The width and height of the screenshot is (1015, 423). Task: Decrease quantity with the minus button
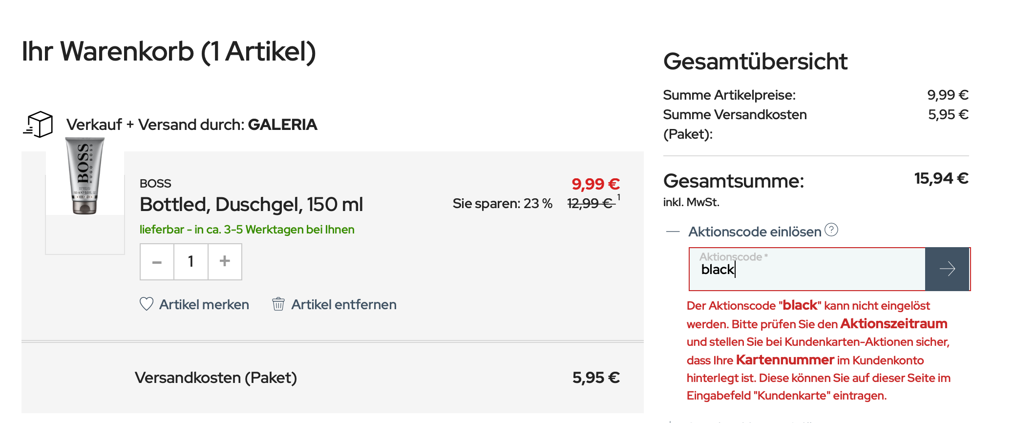pos(157,262)
